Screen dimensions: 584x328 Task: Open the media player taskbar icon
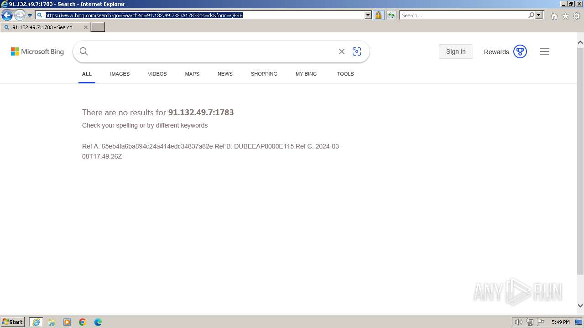point(67,322)
